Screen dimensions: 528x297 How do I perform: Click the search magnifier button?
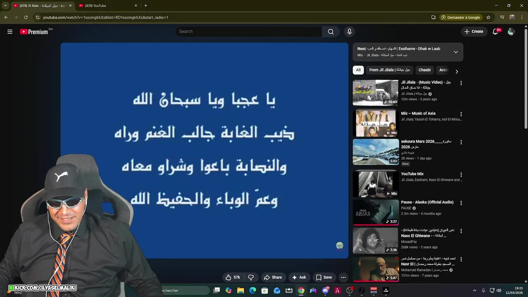point(331,32)
